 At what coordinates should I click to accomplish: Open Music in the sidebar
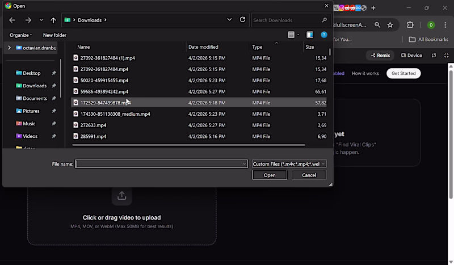pyautogui.click(x=26, y=124)
